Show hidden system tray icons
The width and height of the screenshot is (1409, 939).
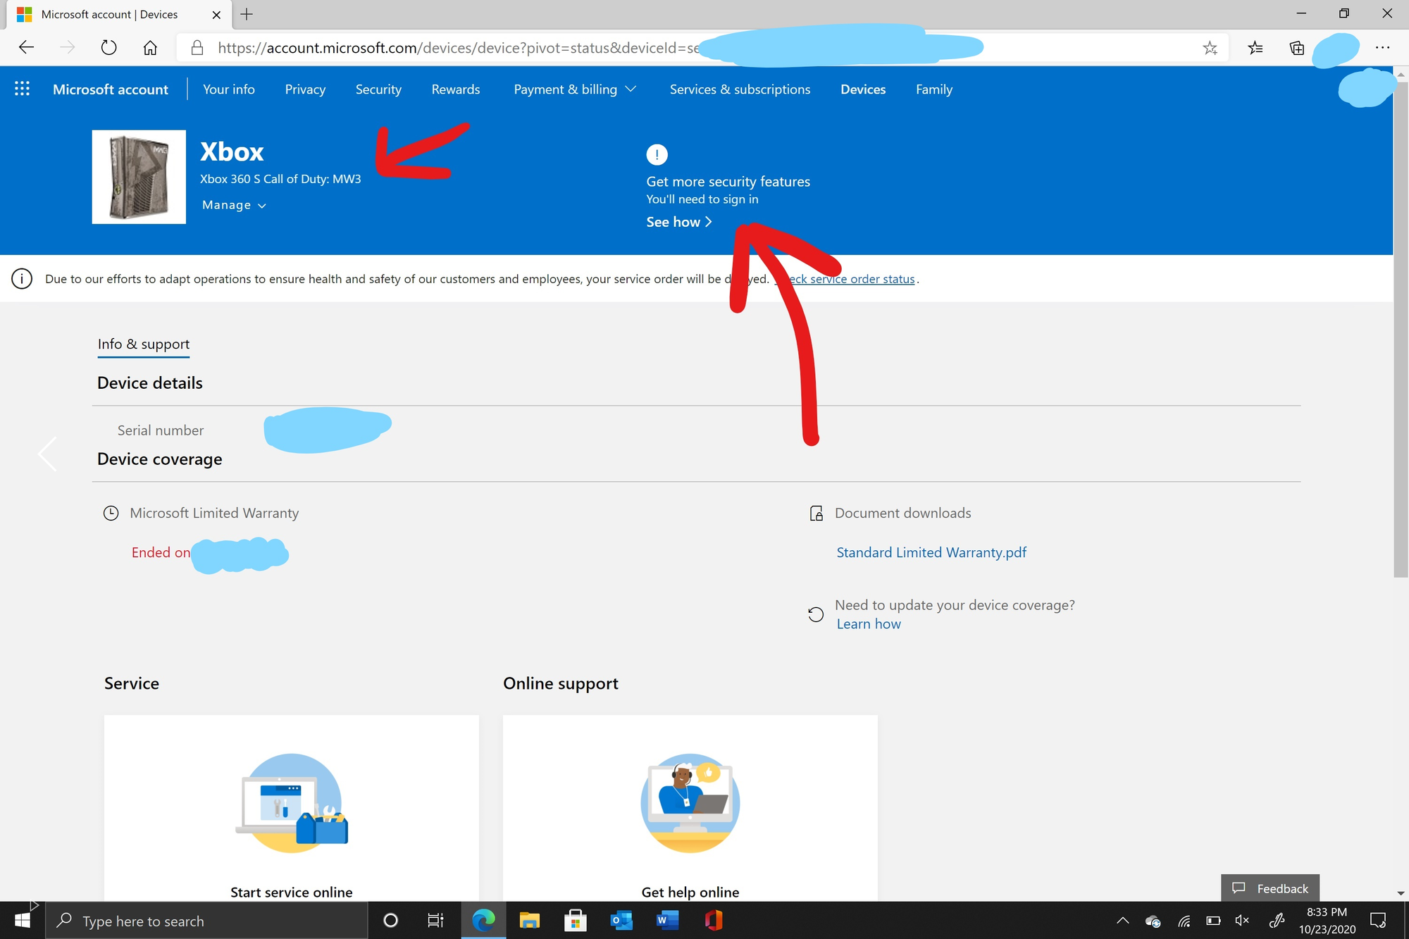(x=1123, y=921)
